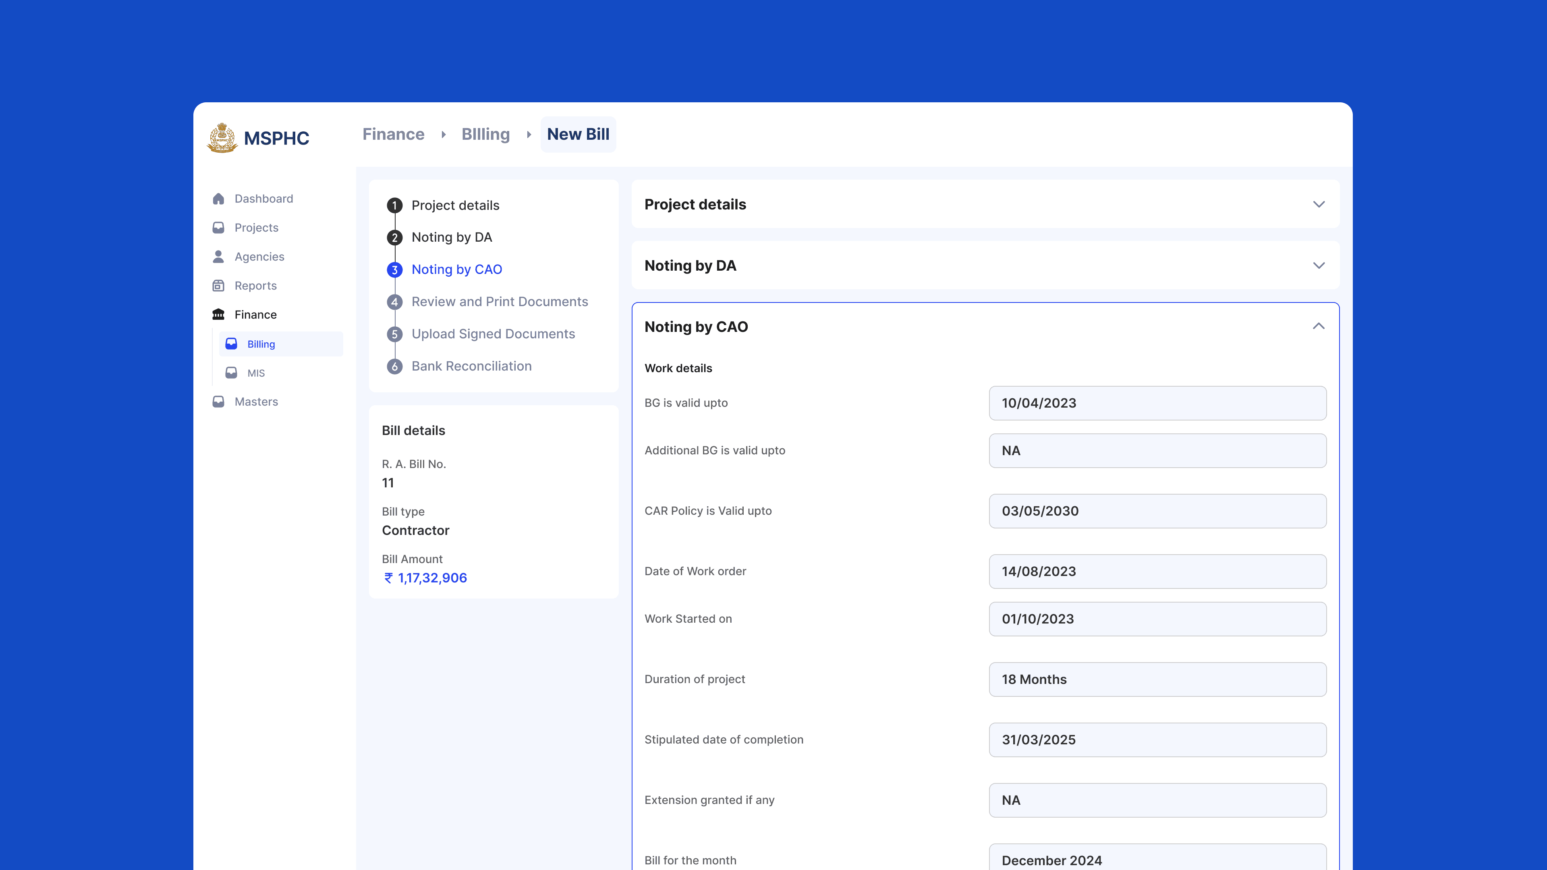Click the MIS sidebar icon
1547x870 pixels.
[x=232, y=373]
